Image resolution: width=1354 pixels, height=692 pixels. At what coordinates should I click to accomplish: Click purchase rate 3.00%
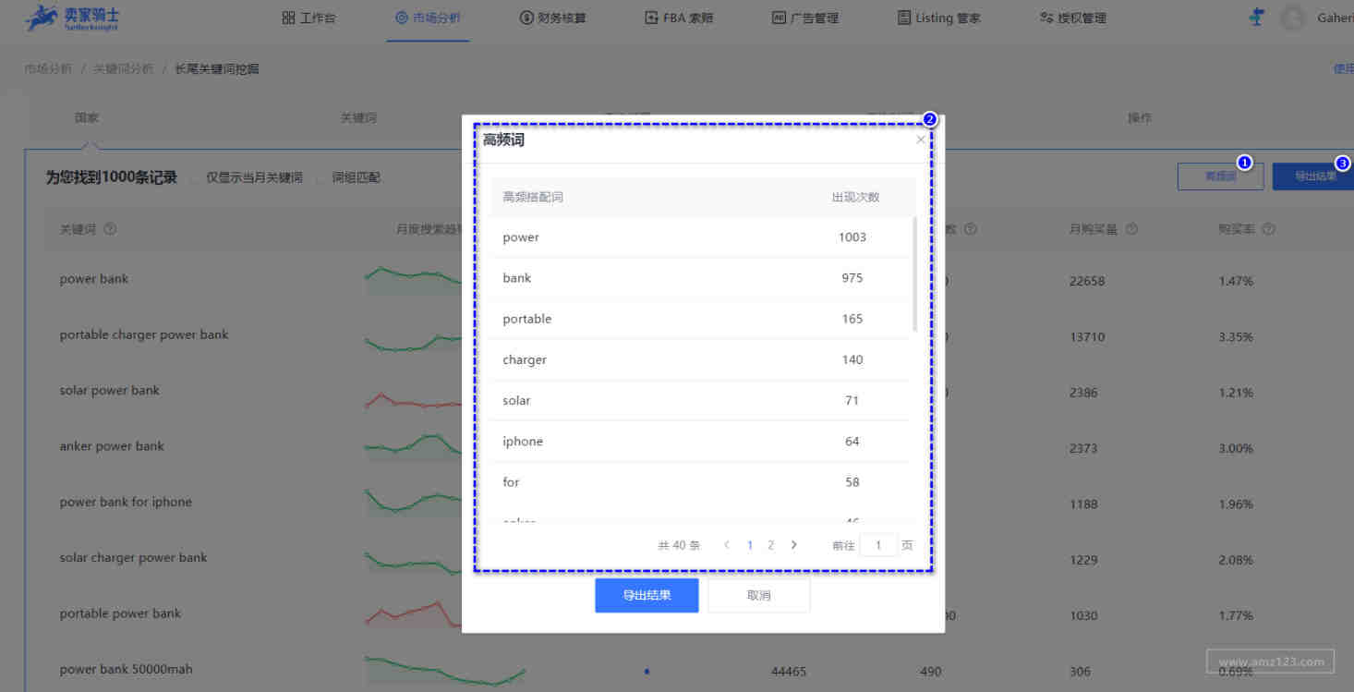pyautogui.click(x=1236, y=448)
